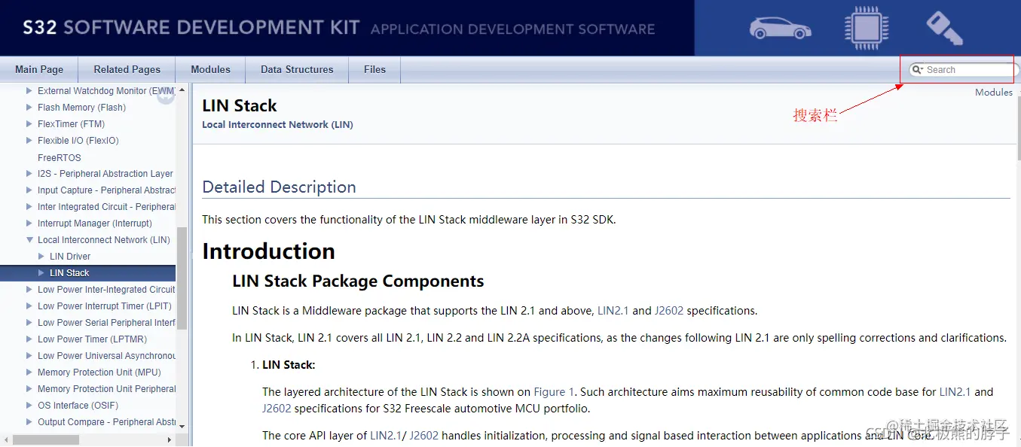This screenshot has height=447, width=1021.
Task: Focus the Search input field
Action: click(x=968, y=70)
